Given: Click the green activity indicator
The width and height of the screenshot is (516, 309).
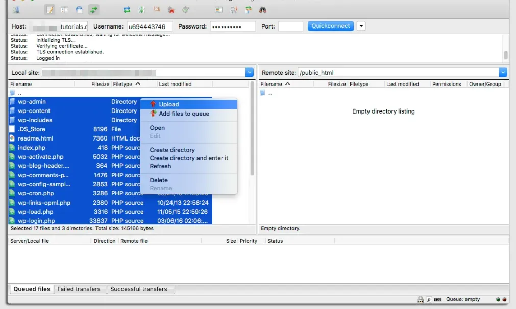Looking at the screenshot, I should coord(498,299).
